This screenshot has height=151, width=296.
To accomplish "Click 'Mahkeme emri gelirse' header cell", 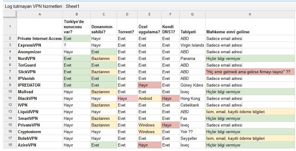I will click(x=250, y=27).
